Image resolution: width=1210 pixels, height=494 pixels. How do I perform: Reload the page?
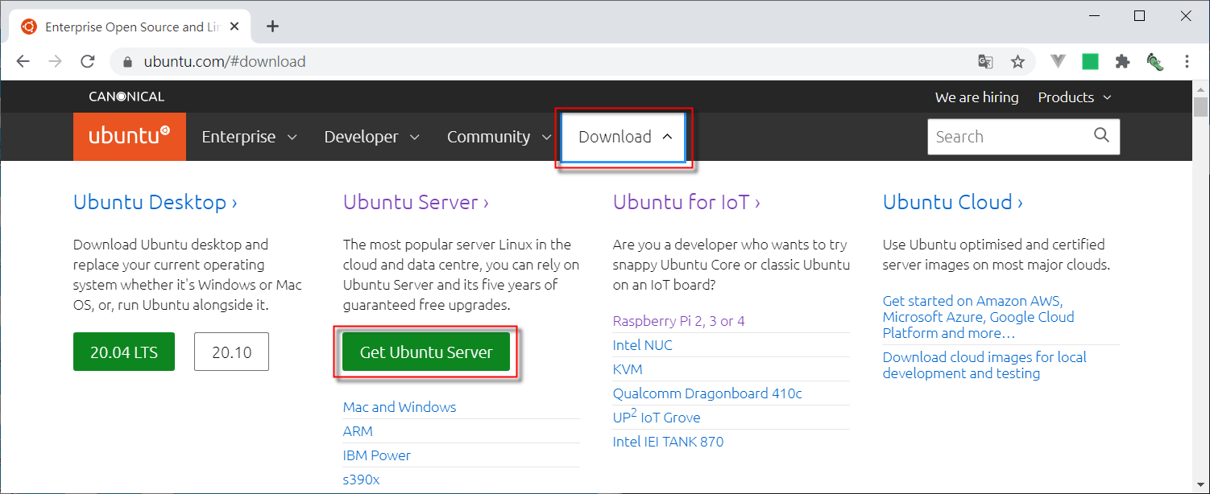[88, 60]
